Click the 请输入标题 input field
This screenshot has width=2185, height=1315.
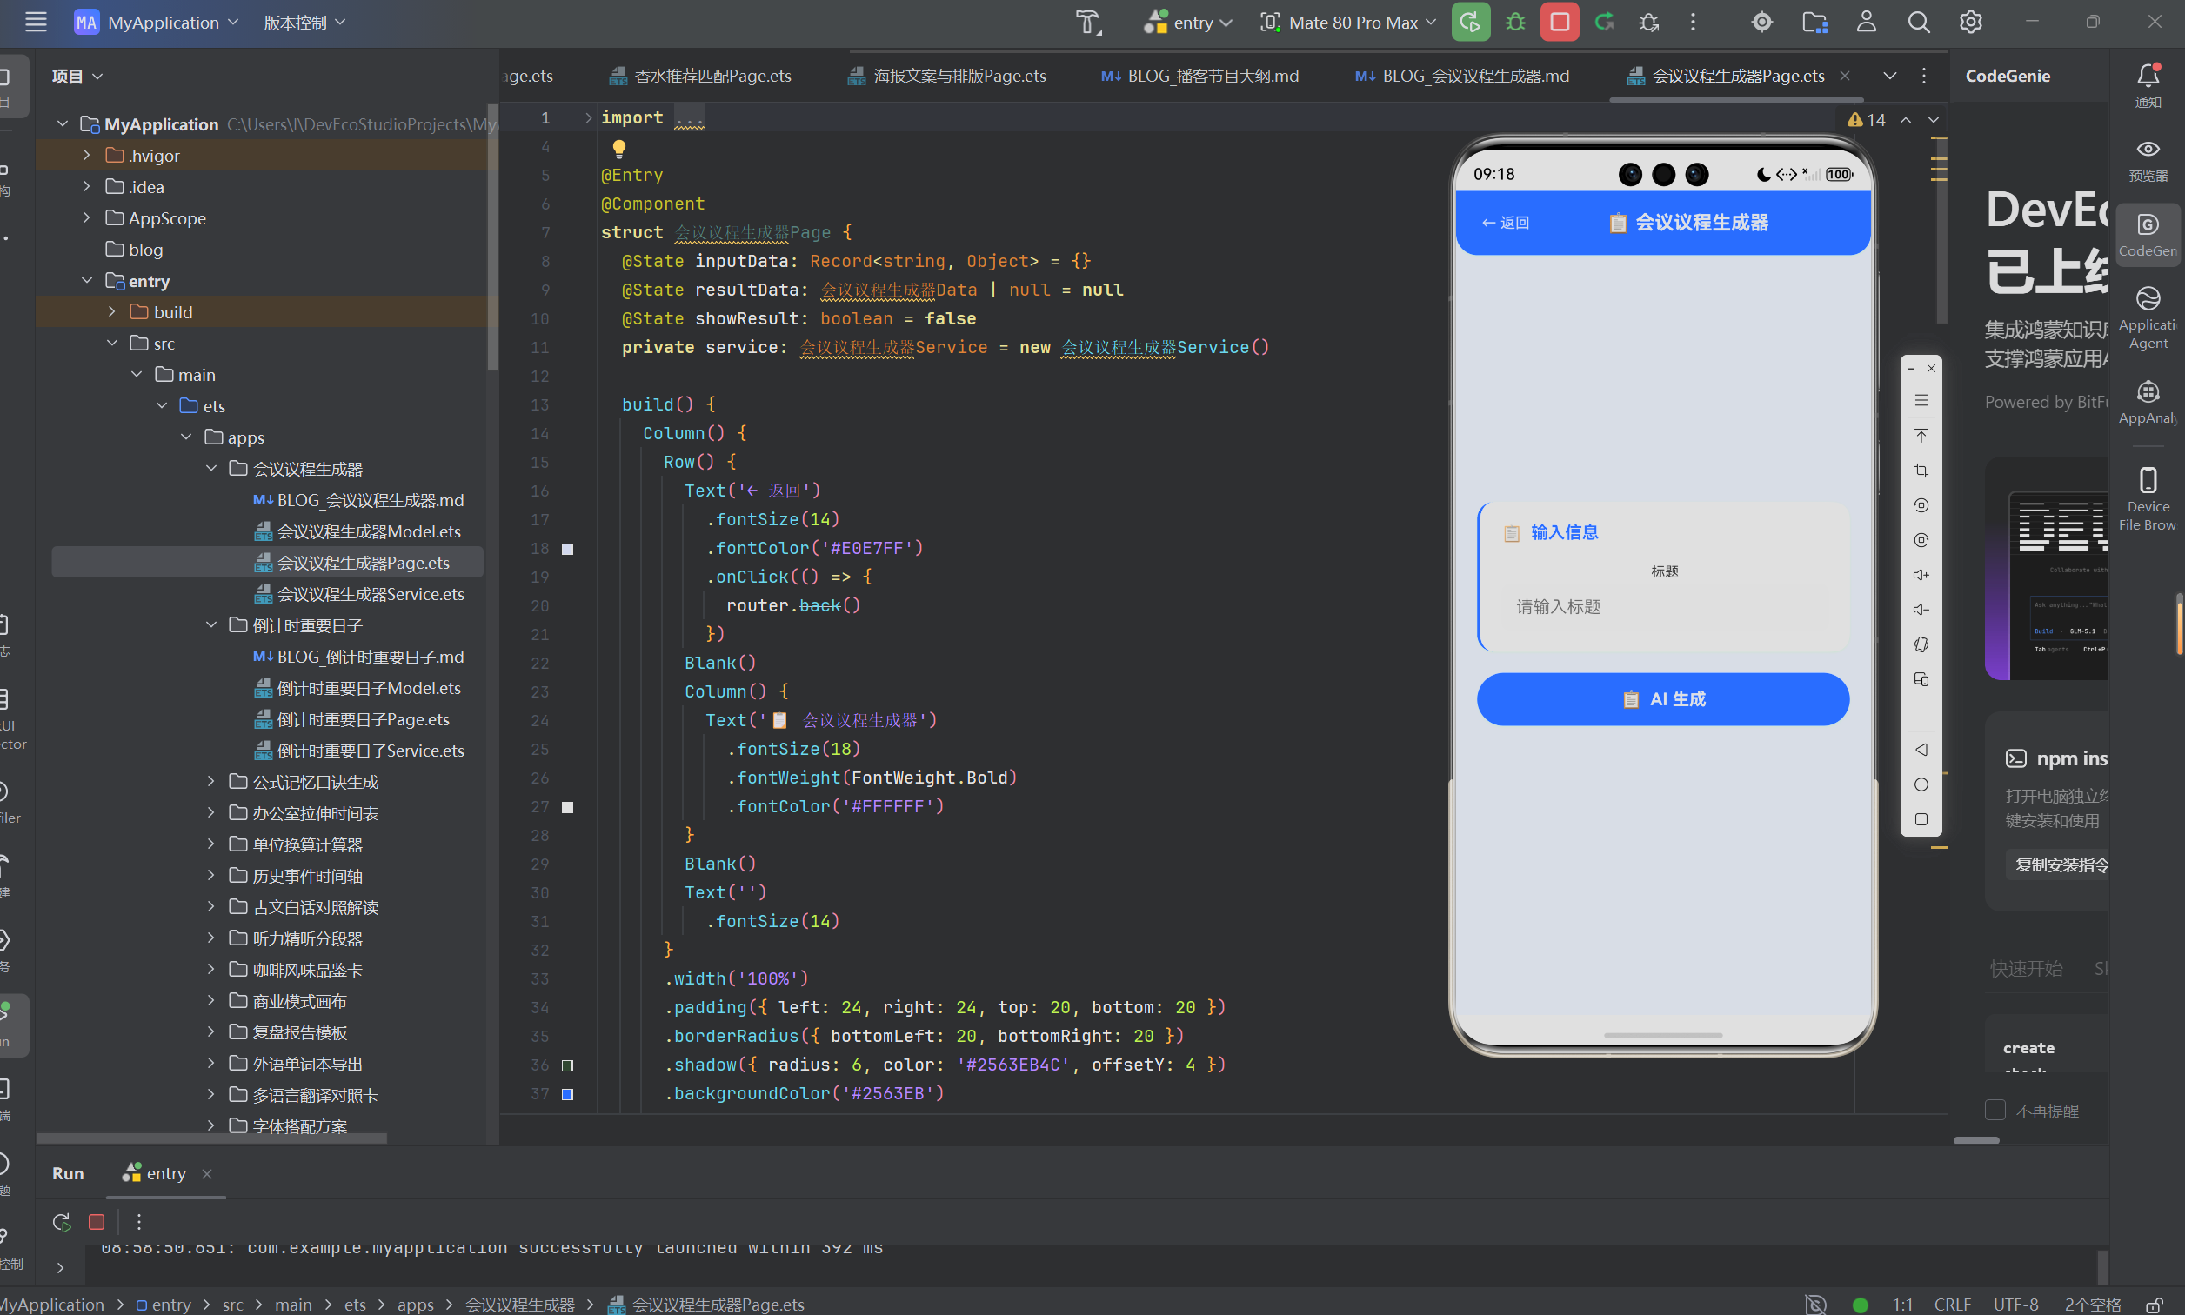tap(1663, 607)
